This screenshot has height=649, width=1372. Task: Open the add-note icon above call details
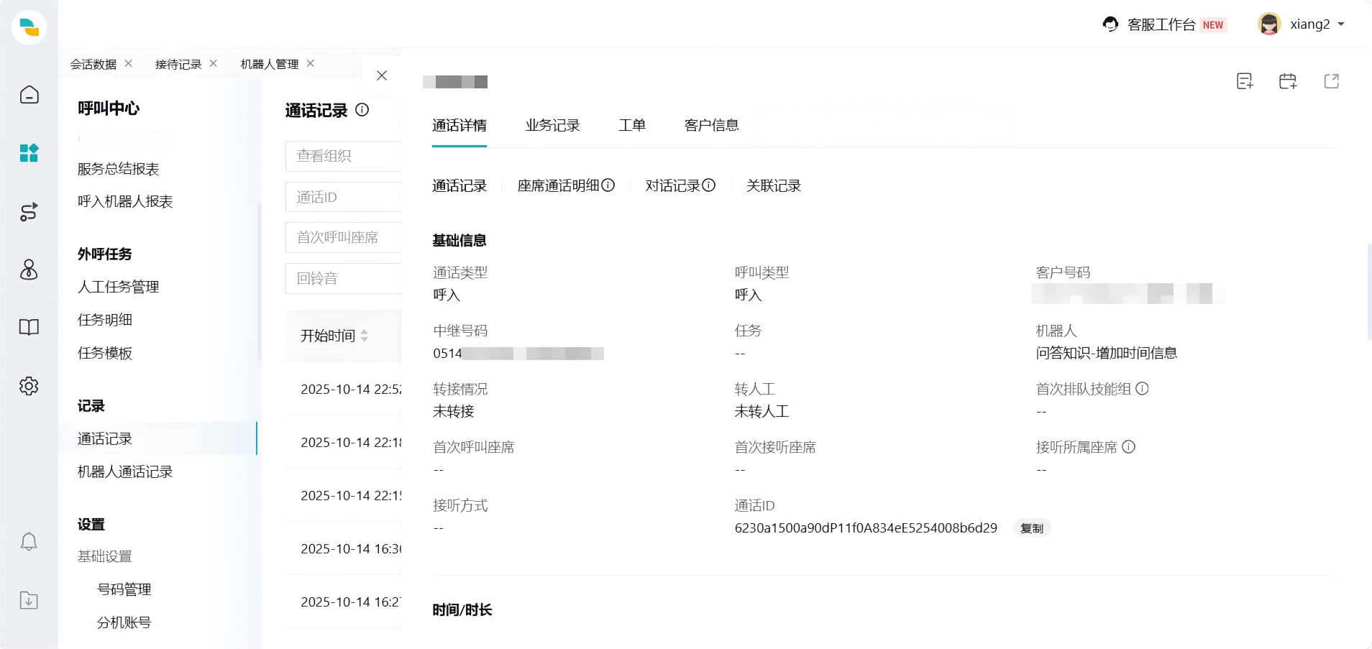(x=1244, y=81)
